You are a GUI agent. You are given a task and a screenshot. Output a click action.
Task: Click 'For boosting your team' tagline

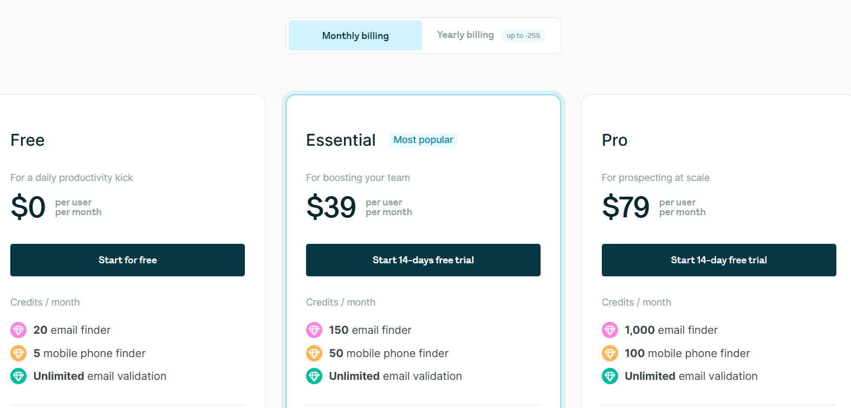tap(358, 178)
